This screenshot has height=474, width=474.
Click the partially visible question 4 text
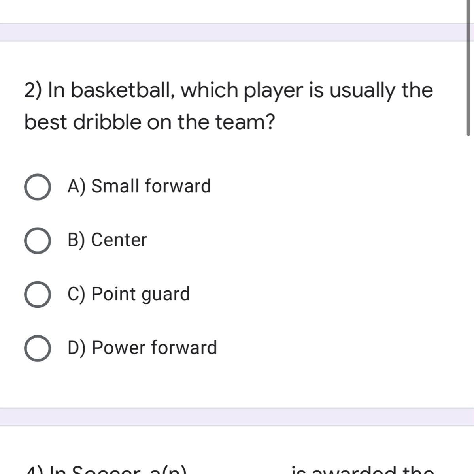pyautogui.click(x=229, y=470)
